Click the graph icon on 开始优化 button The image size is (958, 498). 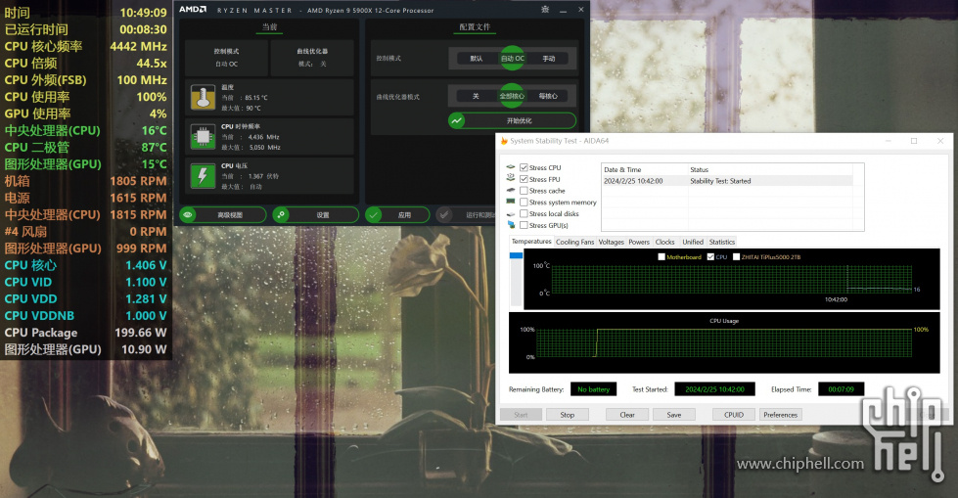coord(456,120)
